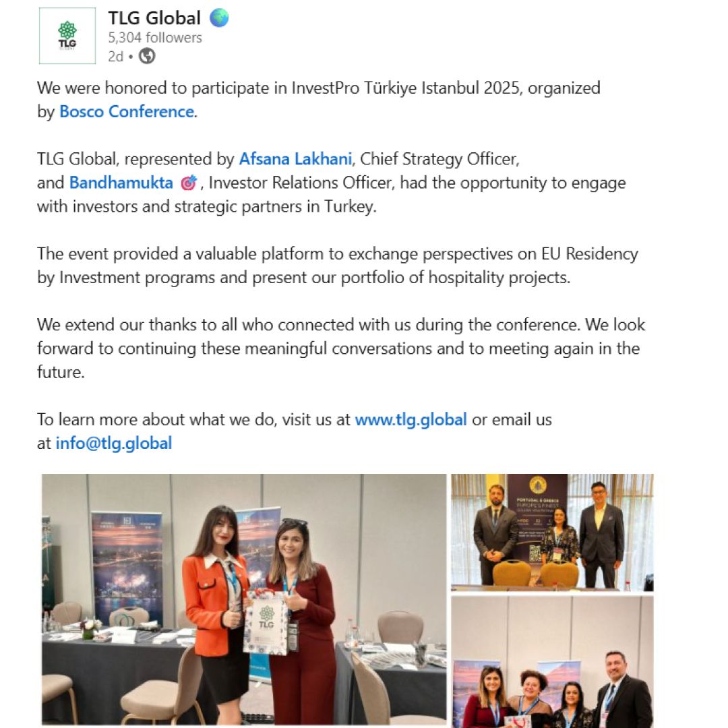Click the globe emoji beside TLG Global name
Screen dimensions: 728x728
219,18
